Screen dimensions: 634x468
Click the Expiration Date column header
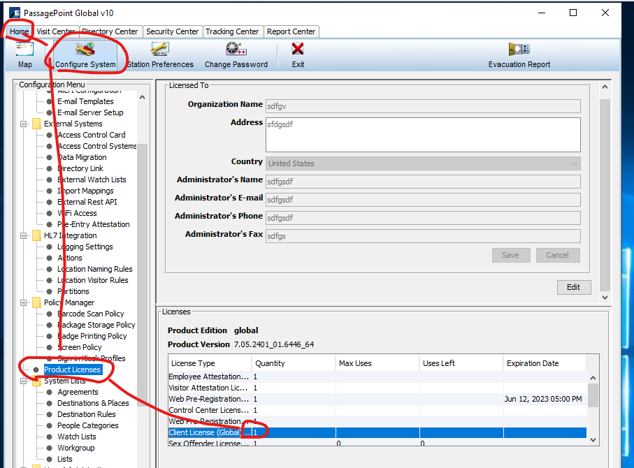[545, 363]
